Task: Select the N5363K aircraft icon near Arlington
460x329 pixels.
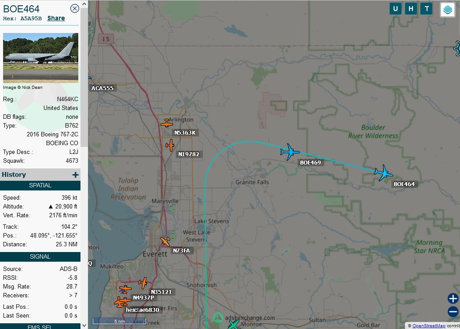Action: 167,123
